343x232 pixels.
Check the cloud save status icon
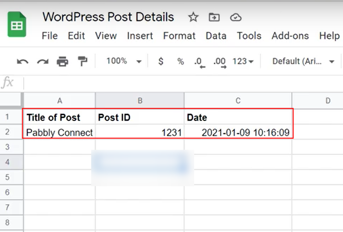pyautogui.click(x=236, y=17)
